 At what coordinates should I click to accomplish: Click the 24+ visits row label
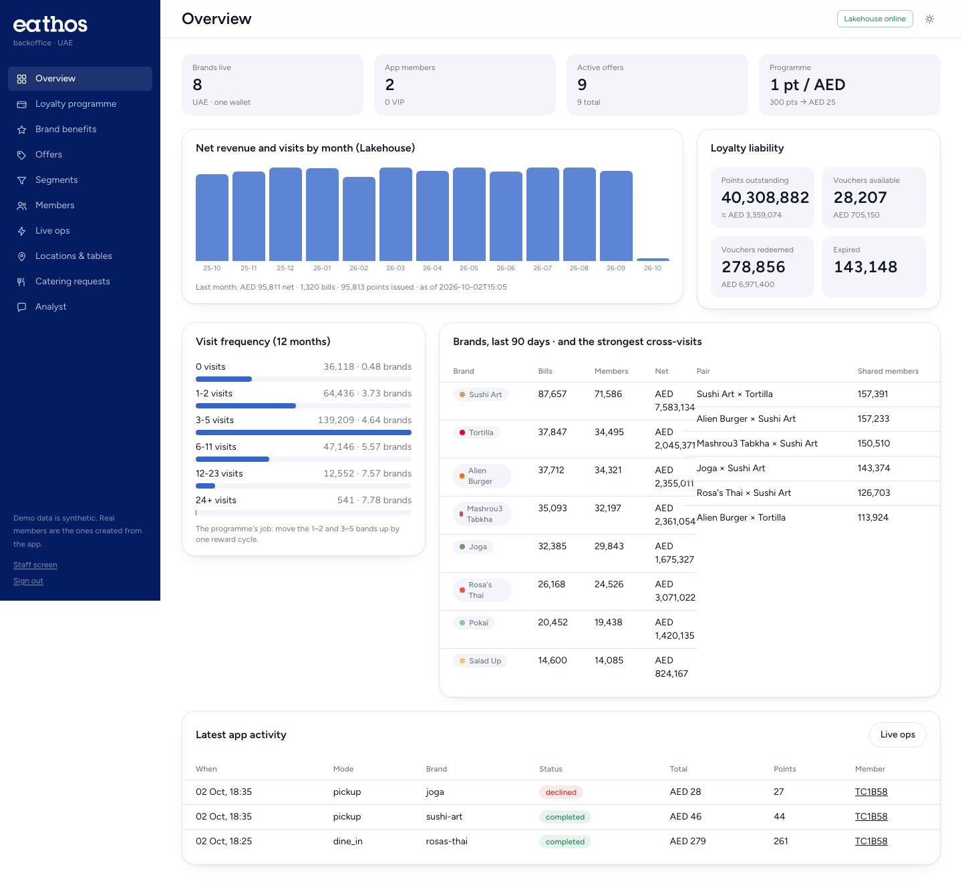tap(216, 501)
